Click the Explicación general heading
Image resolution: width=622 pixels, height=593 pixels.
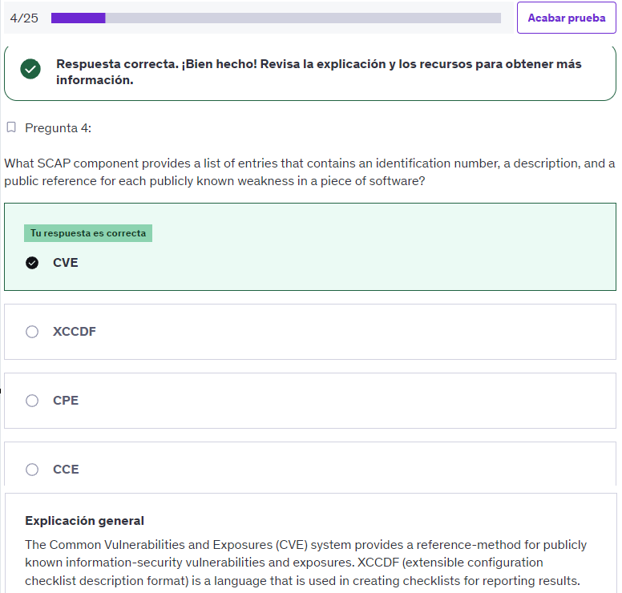(84, 520)
